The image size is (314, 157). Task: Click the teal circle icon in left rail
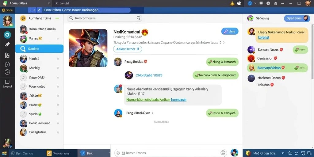pos(7,35)
